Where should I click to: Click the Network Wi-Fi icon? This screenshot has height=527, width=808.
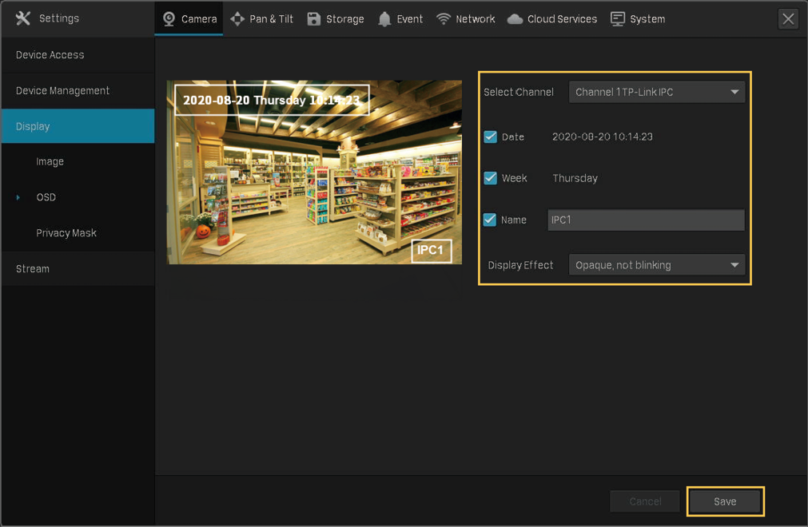click(444, 19)
